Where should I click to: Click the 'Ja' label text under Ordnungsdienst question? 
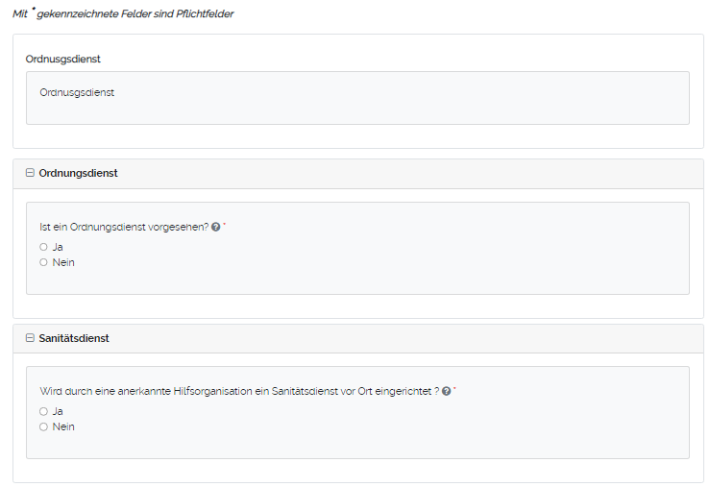58,247
